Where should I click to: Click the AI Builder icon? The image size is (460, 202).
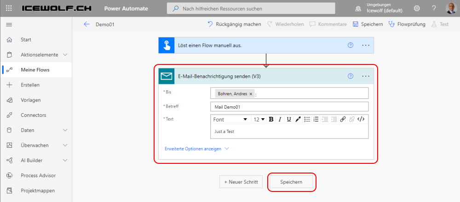click(9, 160)
